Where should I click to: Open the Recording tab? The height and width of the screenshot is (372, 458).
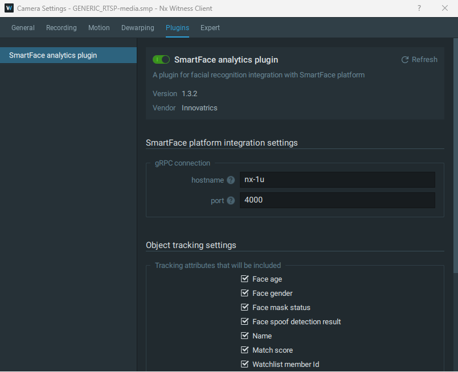pyautogui.click(x=62, y=28)
